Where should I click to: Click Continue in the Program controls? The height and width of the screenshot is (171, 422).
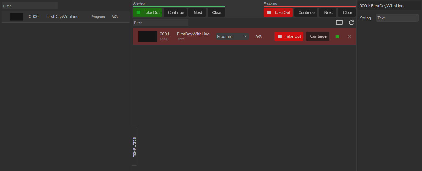306,12
